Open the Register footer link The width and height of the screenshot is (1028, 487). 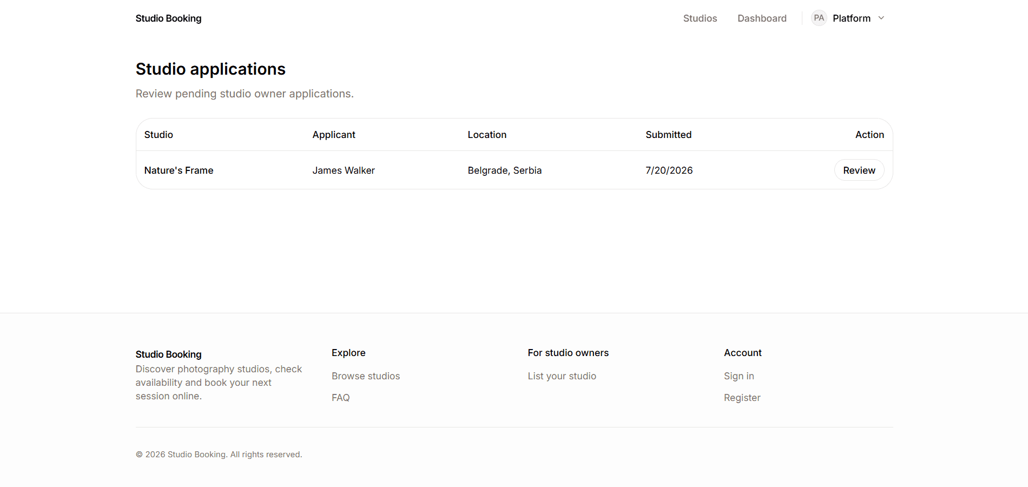(x=742, y=398)
